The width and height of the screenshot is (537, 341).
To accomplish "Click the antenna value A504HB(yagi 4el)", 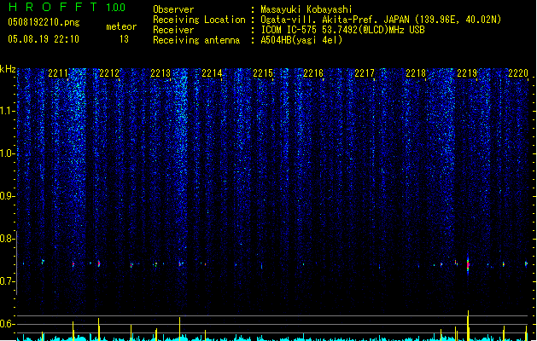I will pos(301,40).
